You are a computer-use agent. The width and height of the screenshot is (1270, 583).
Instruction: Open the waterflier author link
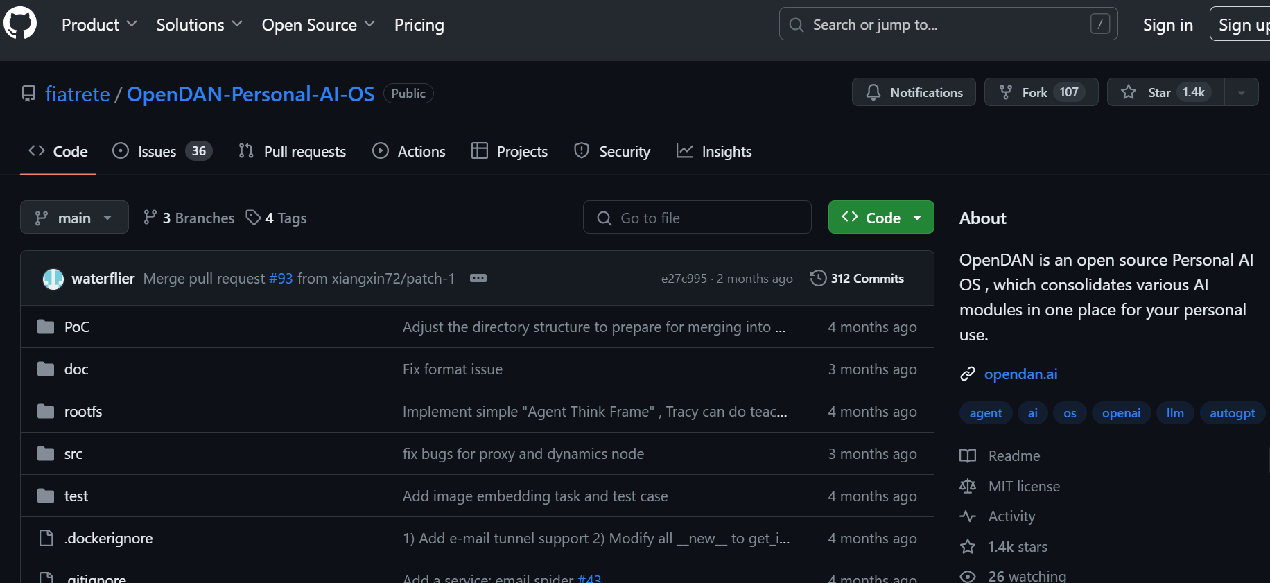pos(103,278)
